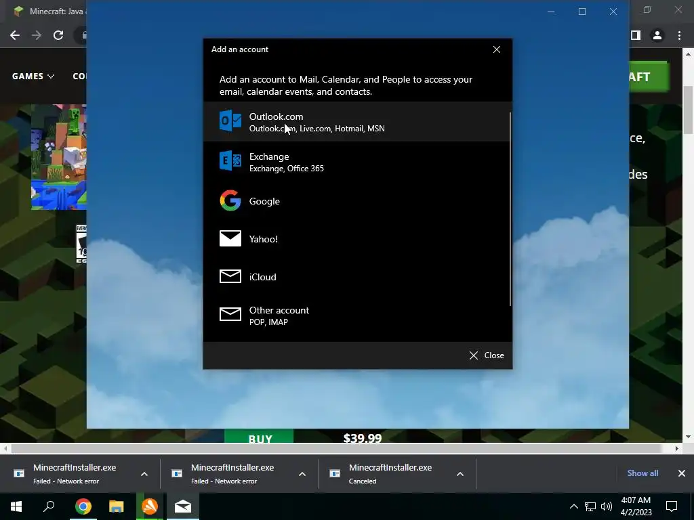This screenshot has height=520, width=694.
Task: Open File Explorer from the taskbar
Action: 116,506
